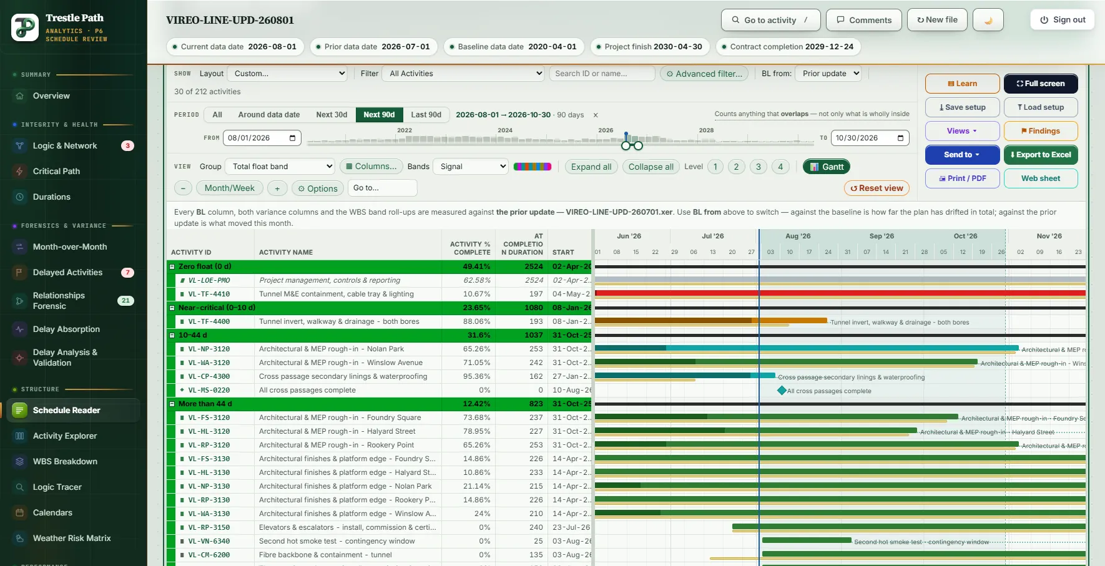Click the band color palette swatch

click(x=533, y=167)
